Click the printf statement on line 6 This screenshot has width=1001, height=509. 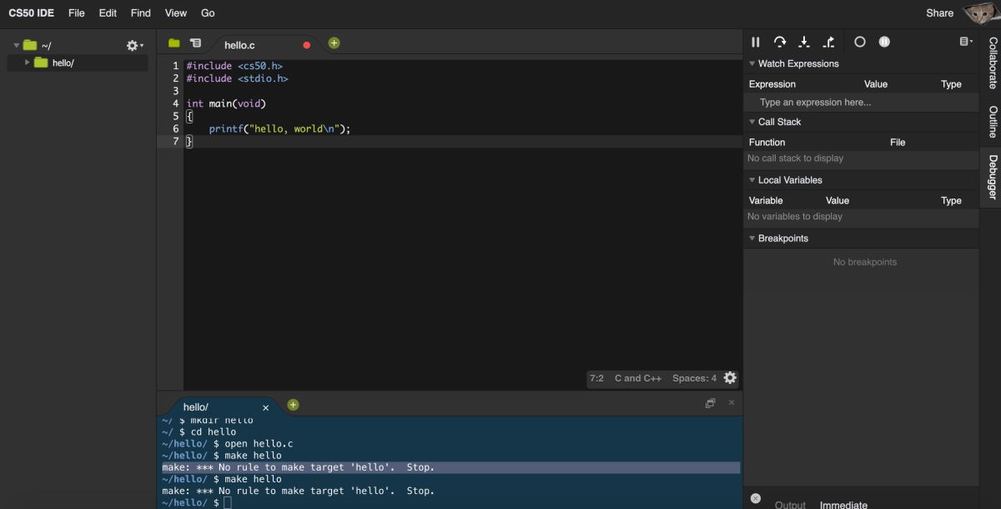[279, 129]
